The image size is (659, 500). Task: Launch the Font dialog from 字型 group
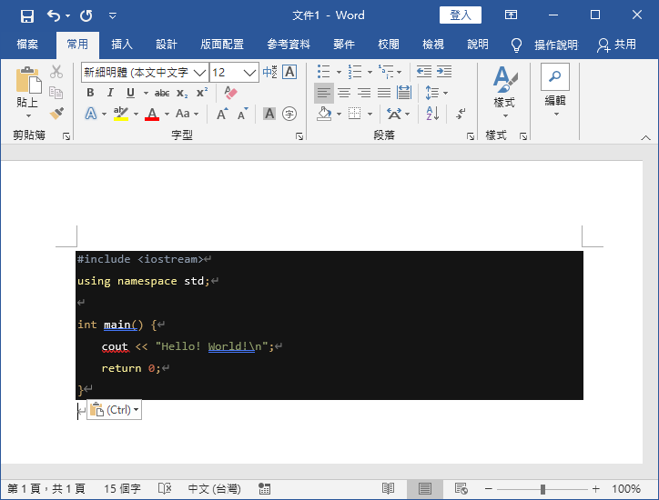299,136
